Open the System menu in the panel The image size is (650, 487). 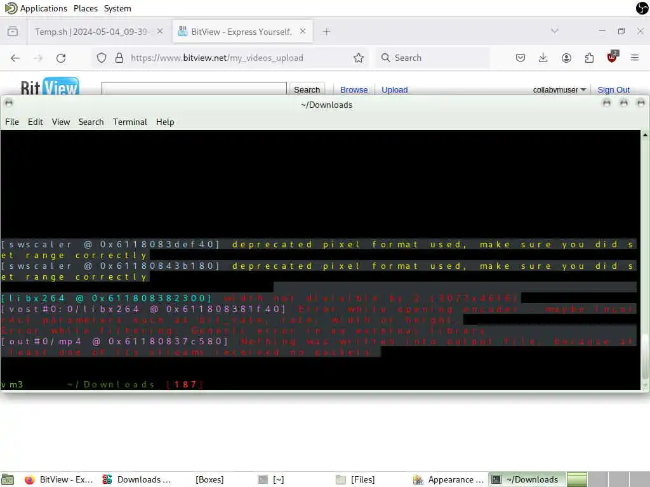tap(117, 8)
